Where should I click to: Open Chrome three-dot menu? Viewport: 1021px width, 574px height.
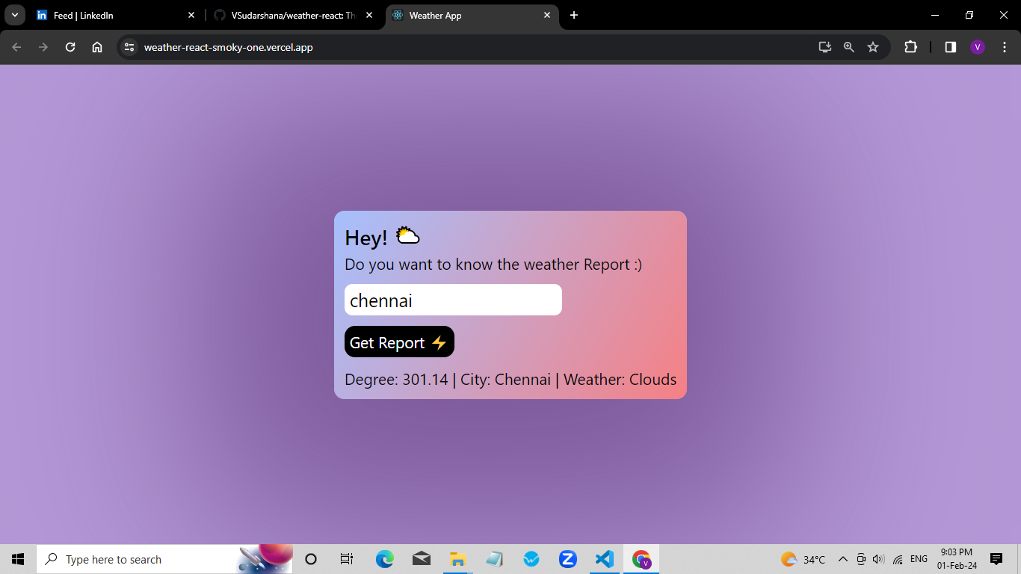pos(1004,47)
